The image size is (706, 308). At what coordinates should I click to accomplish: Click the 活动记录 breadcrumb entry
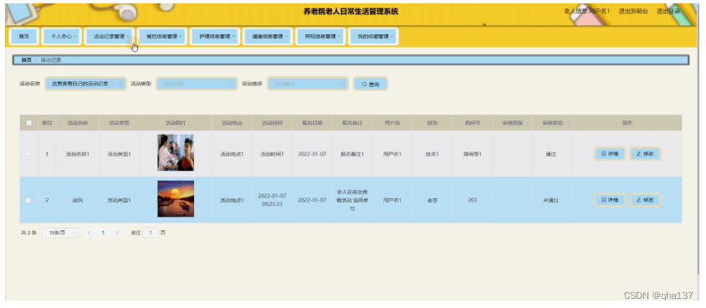tap(50, 60)
